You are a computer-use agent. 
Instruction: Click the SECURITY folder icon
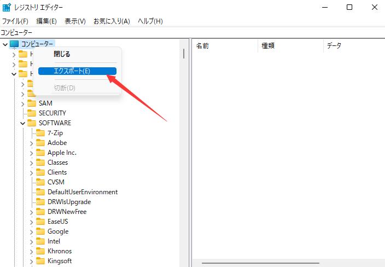click(32, 113)
